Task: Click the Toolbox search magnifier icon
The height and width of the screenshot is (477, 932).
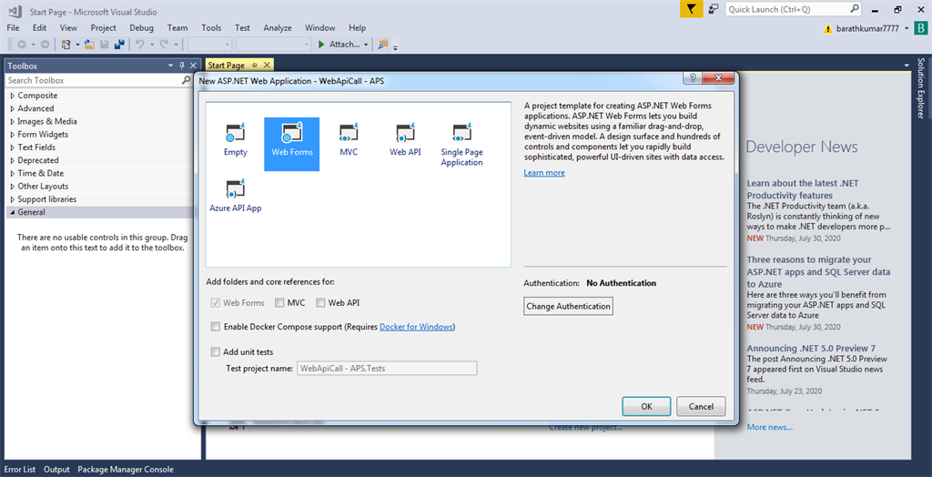Action: (x=187, y=80)
